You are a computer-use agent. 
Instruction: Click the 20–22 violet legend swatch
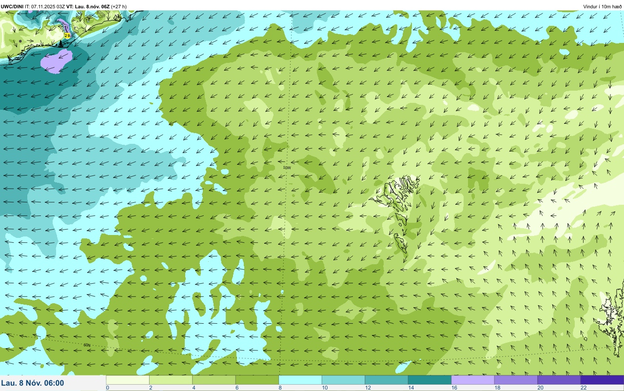(559, 380)
